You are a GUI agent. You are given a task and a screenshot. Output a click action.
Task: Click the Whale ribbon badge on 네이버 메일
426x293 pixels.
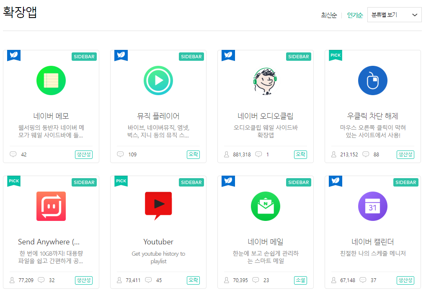coord(228,181)
